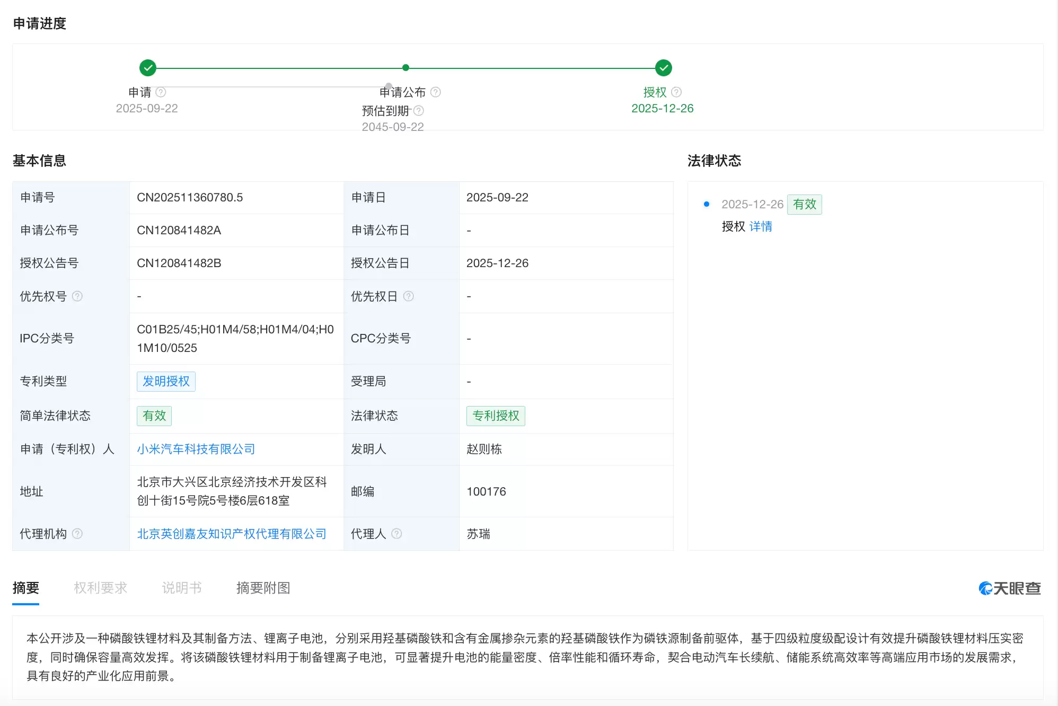Click the help icon next to 授权
Screen dimensions: 1058x706
[x=677, y=92]
